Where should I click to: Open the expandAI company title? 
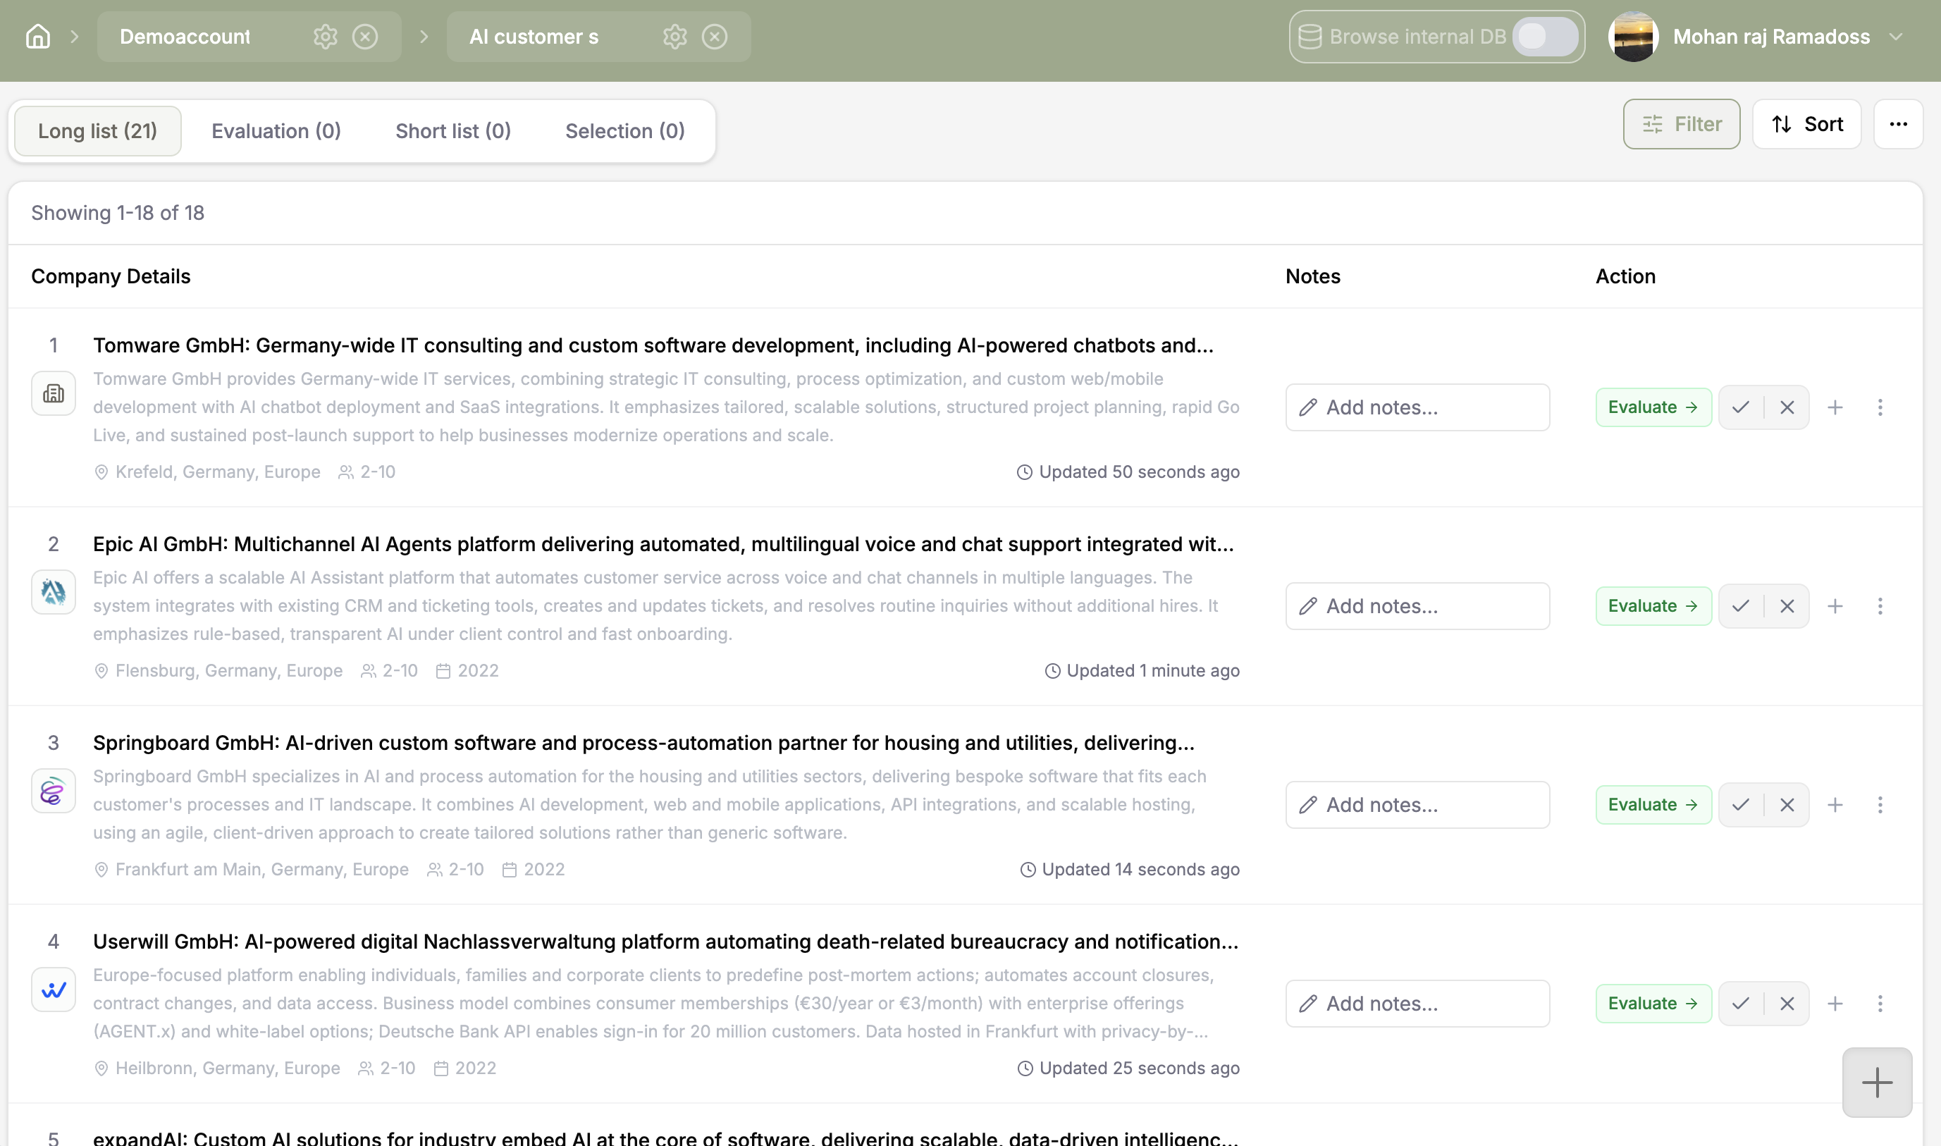click(x=665, y=1138)
